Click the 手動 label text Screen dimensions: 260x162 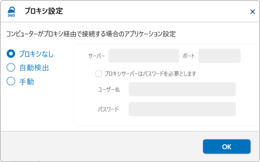[27, 81]
